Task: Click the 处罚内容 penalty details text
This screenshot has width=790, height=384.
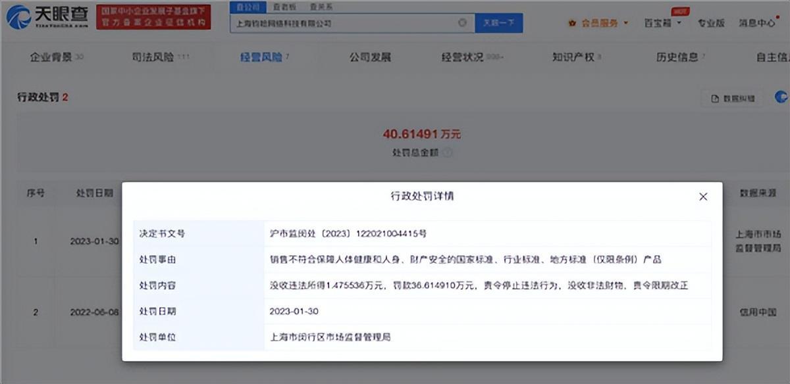Action: point(479,286)
